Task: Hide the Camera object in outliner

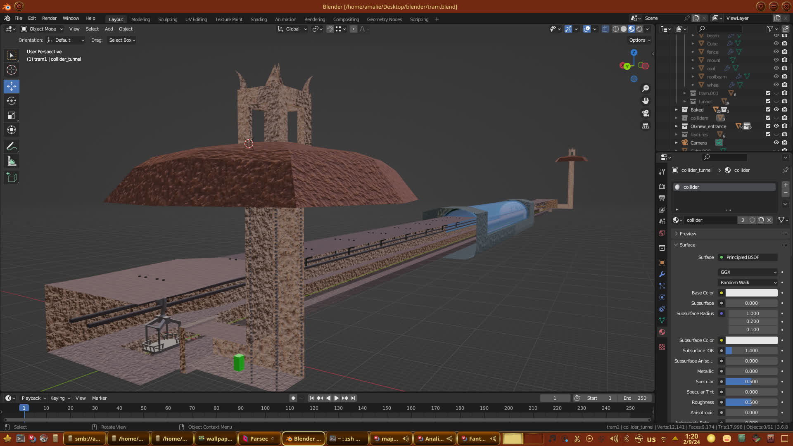Action: coord(776,142)
